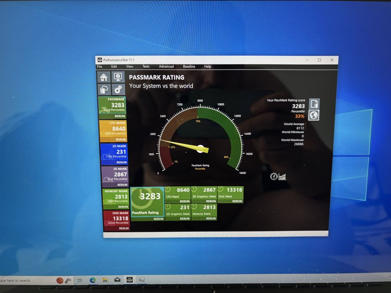Rerun the Disk Mark sidebar test
The height and width of the screenshot is (293, 391).
(x=124, y=228)
